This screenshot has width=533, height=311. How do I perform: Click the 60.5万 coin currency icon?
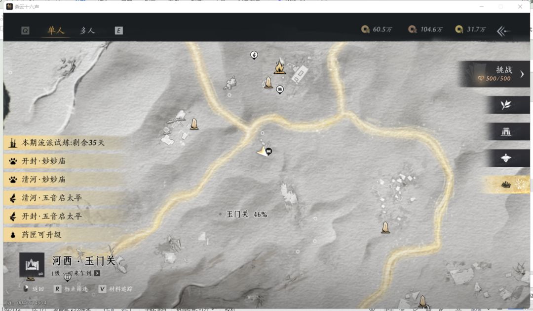pos(365,30)
